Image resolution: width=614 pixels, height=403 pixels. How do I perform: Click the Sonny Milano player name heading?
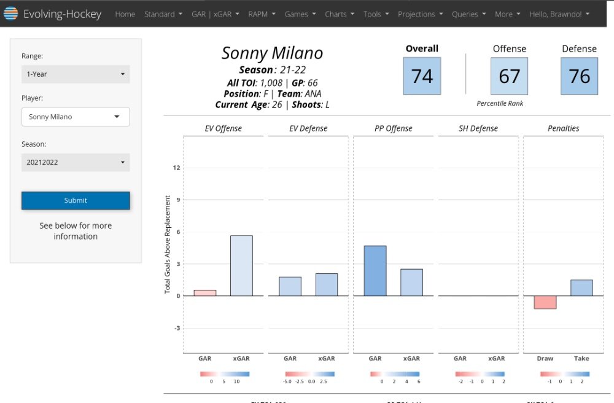coord(273,53)
